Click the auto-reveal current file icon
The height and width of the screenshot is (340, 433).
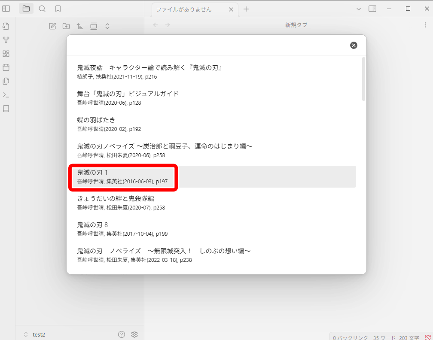(x=94, y=26)
